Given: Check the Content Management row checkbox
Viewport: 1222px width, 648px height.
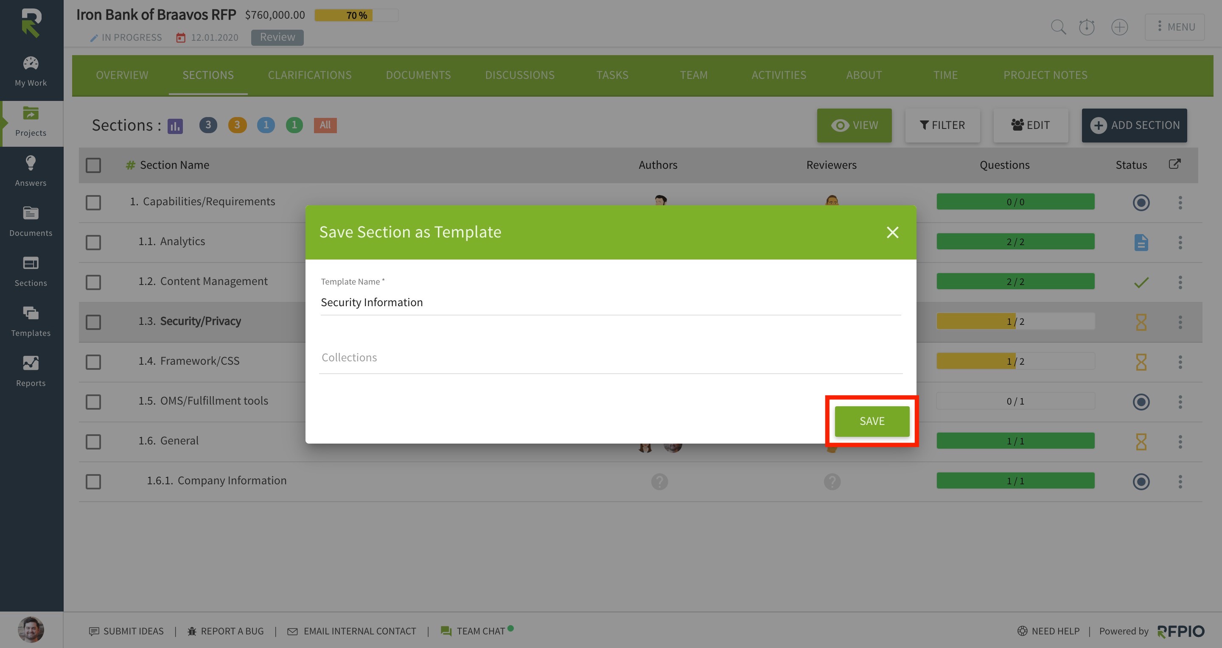Looking at the screenshot, I should [x=93, y=282].
